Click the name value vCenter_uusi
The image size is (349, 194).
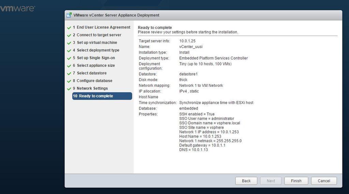coord(191,47)
